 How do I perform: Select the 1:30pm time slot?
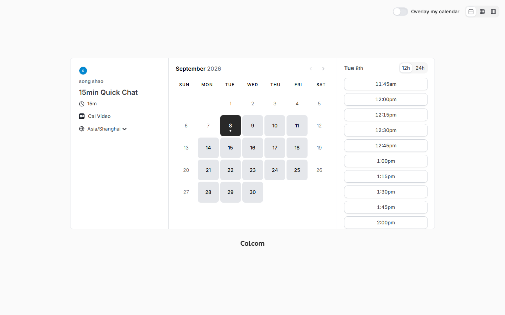pyautogui.click(x=386, y=192)
